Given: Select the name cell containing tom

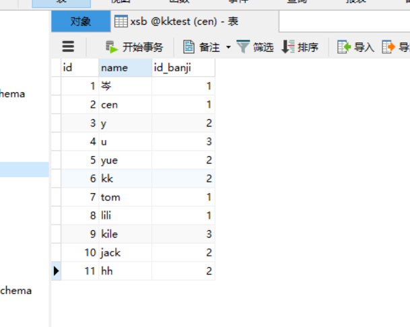Looking at the screenshot, I should coord(125,197).
